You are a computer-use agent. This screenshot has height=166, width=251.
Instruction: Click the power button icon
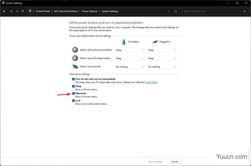pos(75,50)
